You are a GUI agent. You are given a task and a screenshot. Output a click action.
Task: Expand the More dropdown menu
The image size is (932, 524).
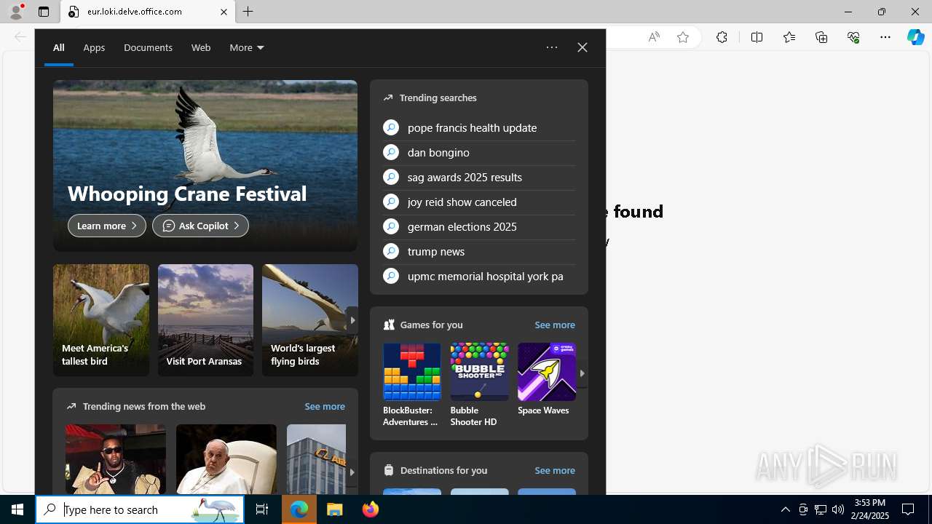pyautogui.click(x=247, y=47)
